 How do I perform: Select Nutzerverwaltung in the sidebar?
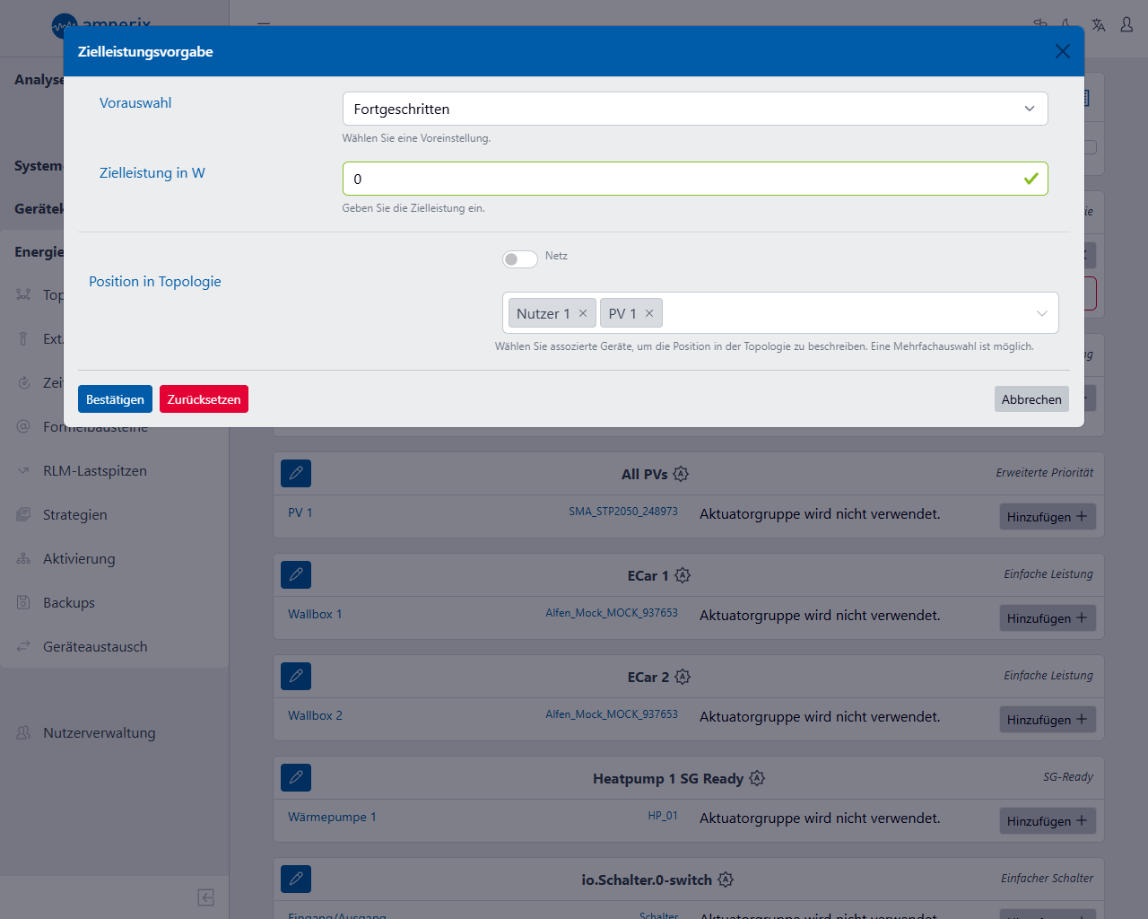pos(99,732)
